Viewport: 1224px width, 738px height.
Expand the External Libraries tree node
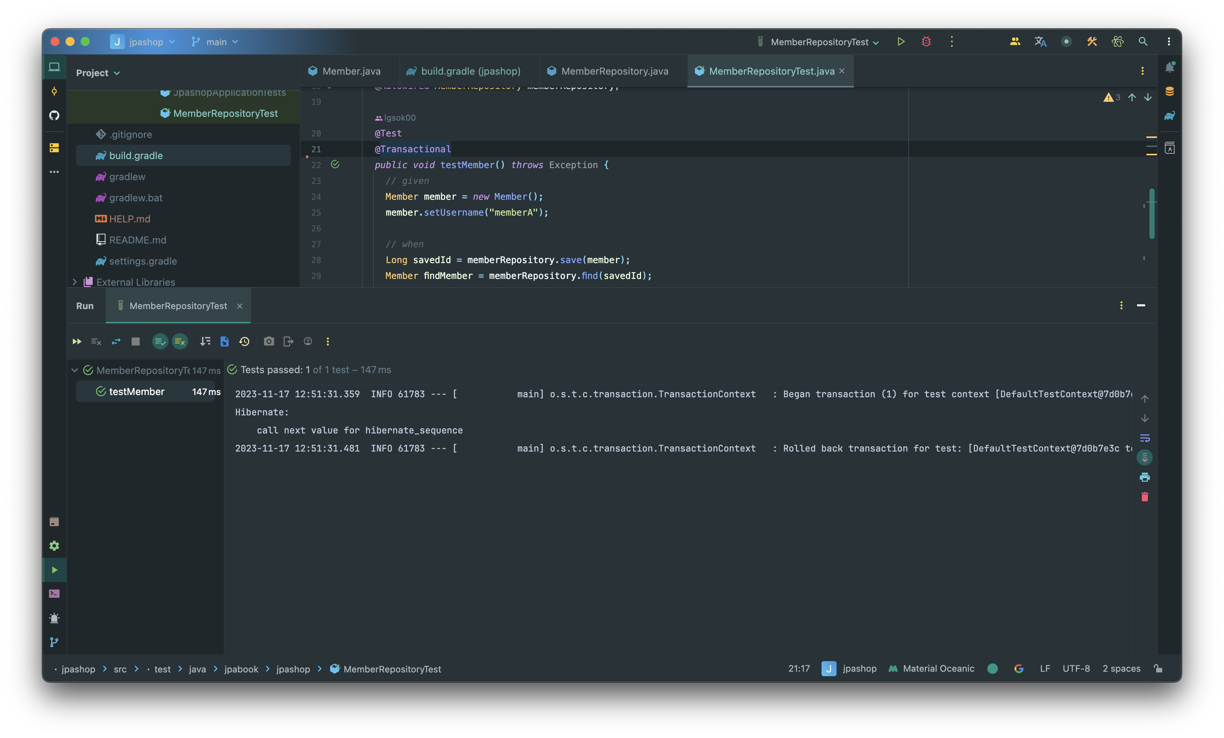click(75, 282)
